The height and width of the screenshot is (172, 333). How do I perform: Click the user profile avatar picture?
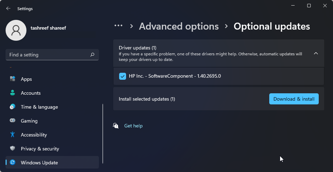click(x=16, y=30)
